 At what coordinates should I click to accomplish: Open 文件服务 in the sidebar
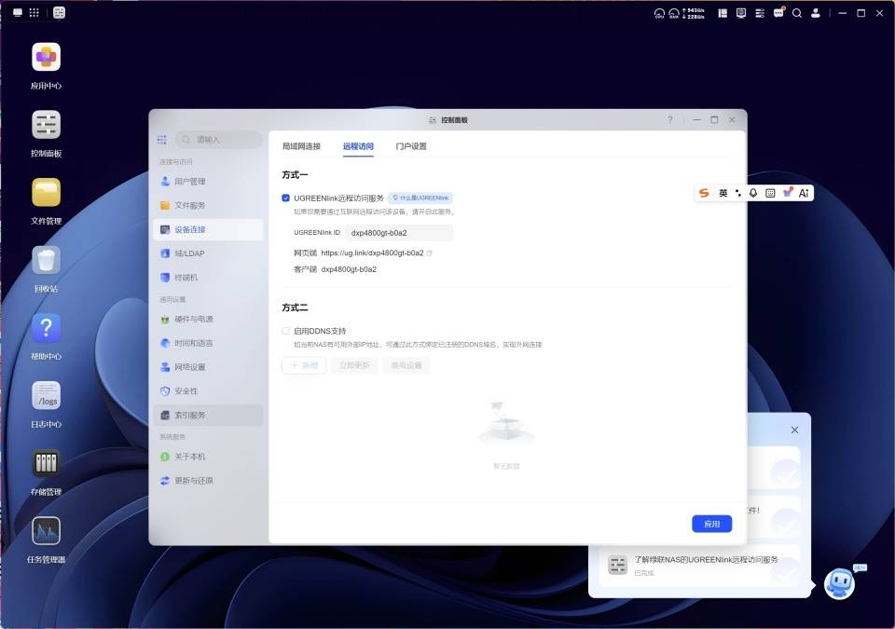pos(208,206)
